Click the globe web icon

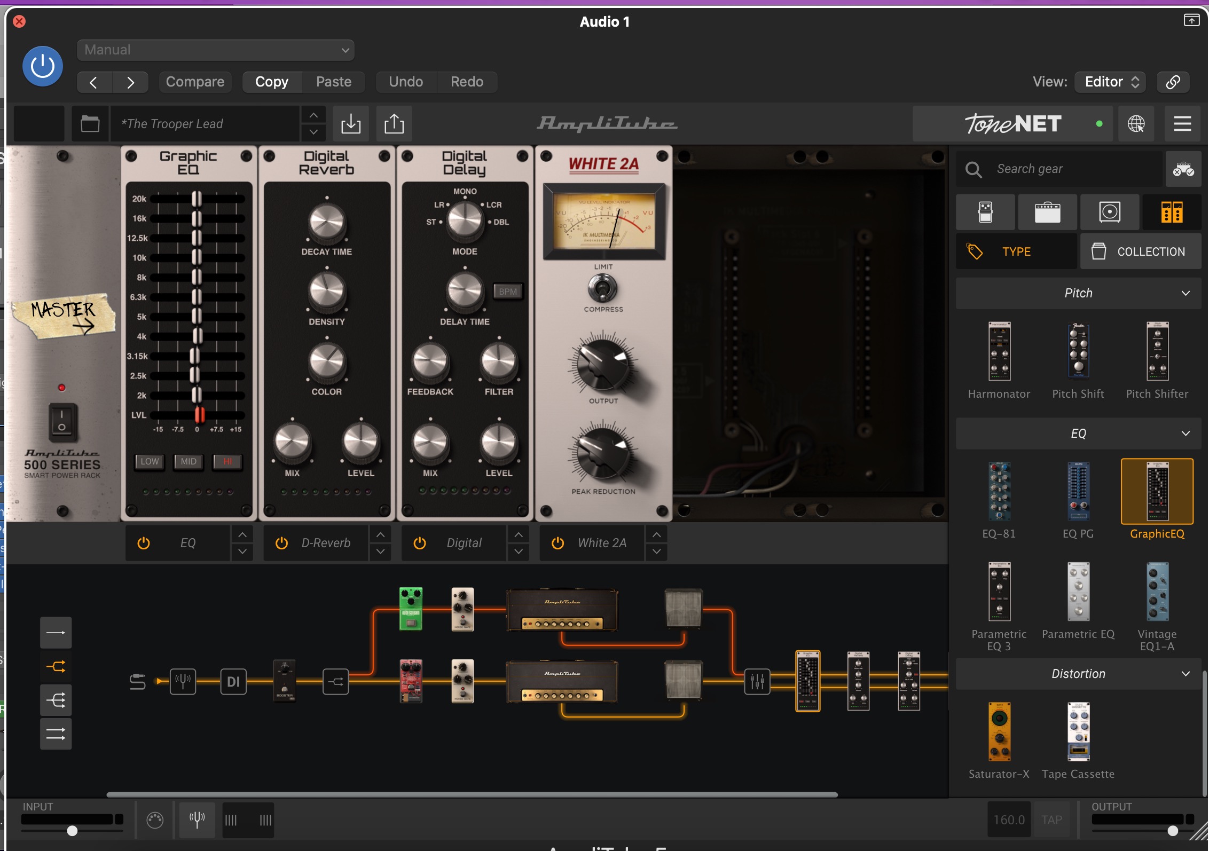(1136, 124)
